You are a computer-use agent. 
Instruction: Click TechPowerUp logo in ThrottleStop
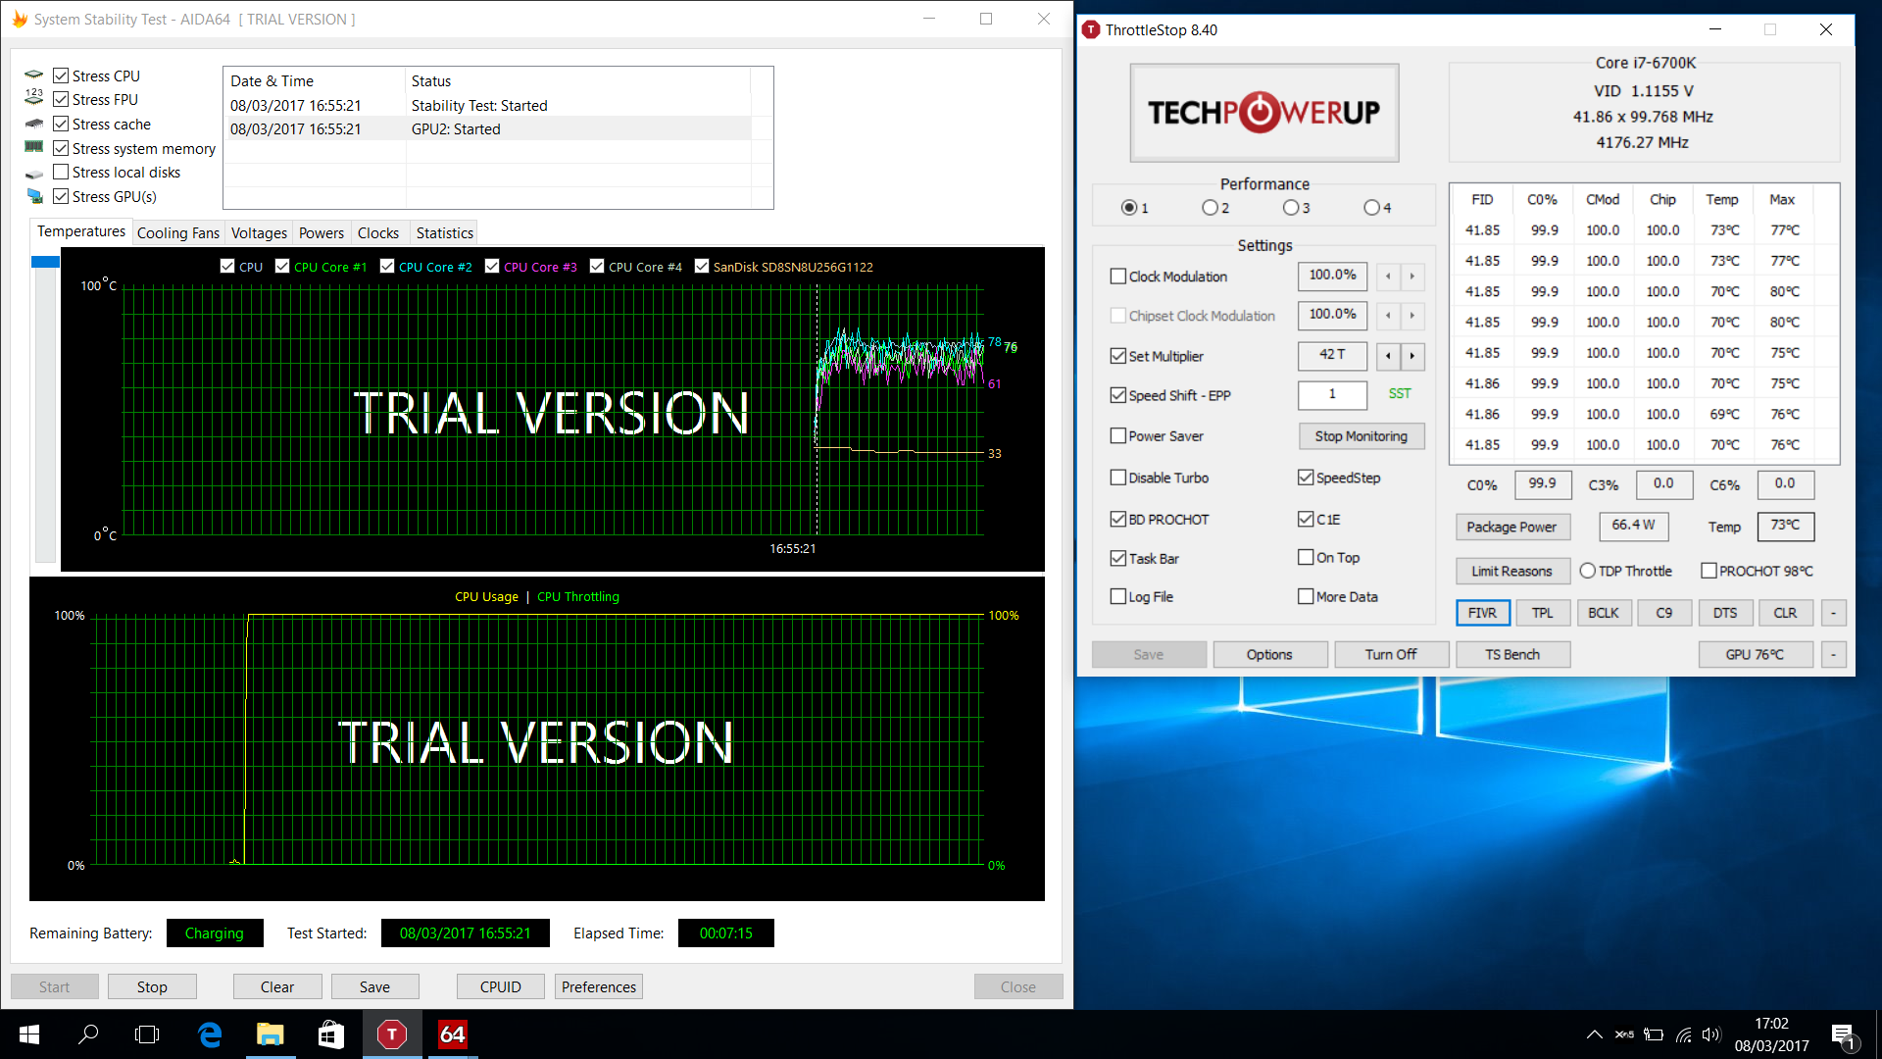pyautogui.click(x=1264, y=113)
